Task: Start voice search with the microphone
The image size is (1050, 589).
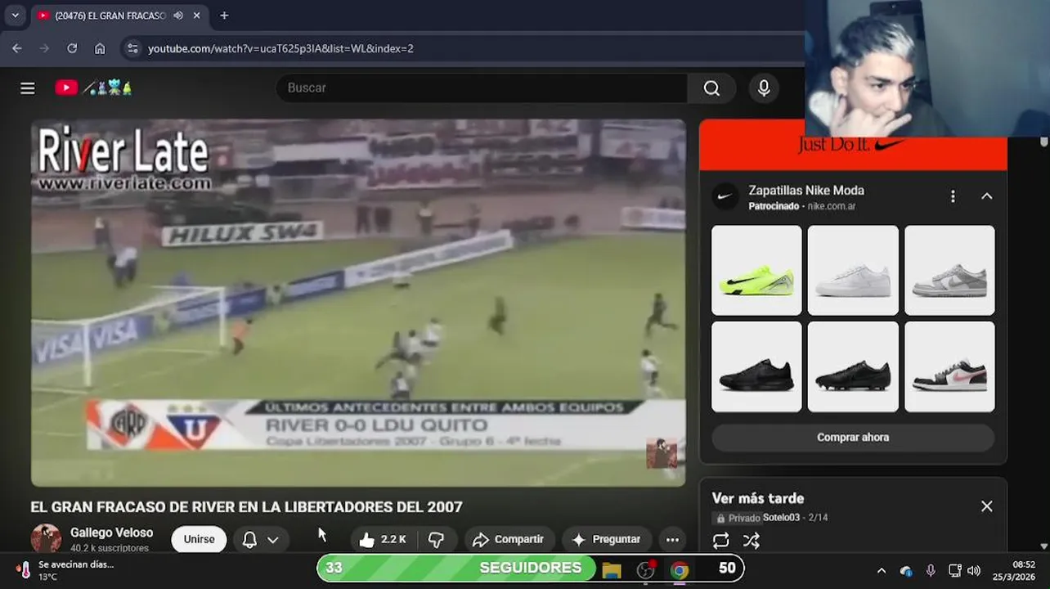Action: click(x=764, y=88)
